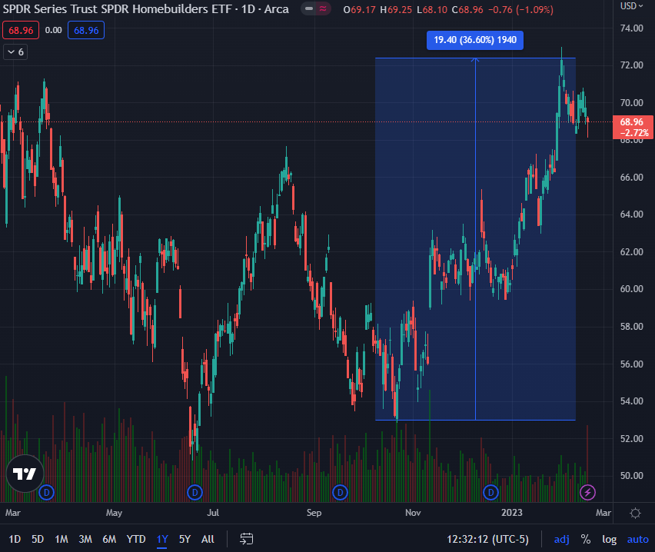Toggle percent scale mode
655x552 pixels.
pyautogui.click(x=586, y=540)
